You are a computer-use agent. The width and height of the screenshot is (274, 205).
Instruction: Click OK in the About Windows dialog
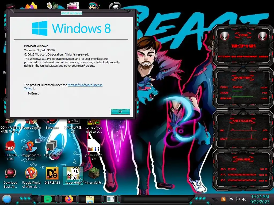(x=120, y=112)
